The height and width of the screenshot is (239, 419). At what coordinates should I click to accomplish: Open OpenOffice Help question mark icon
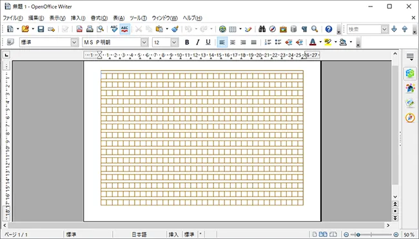pyautogui.click(x=329, y=29)
